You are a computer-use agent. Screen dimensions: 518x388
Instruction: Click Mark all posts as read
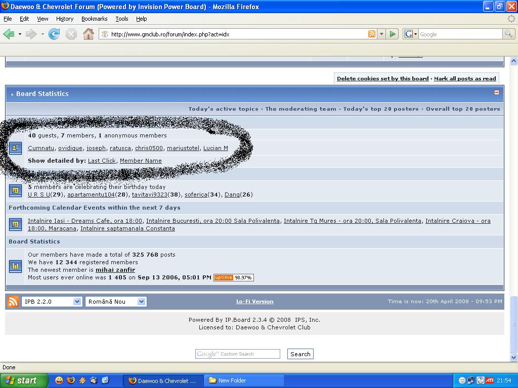(x=465, y=78)
